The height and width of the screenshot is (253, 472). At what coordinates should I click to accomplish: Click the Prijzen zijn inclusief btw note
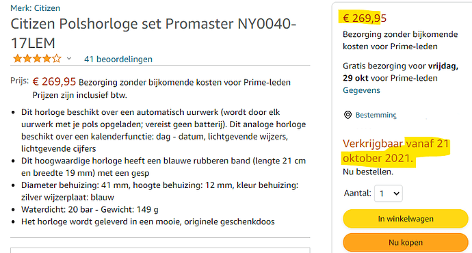pos(80,95)
